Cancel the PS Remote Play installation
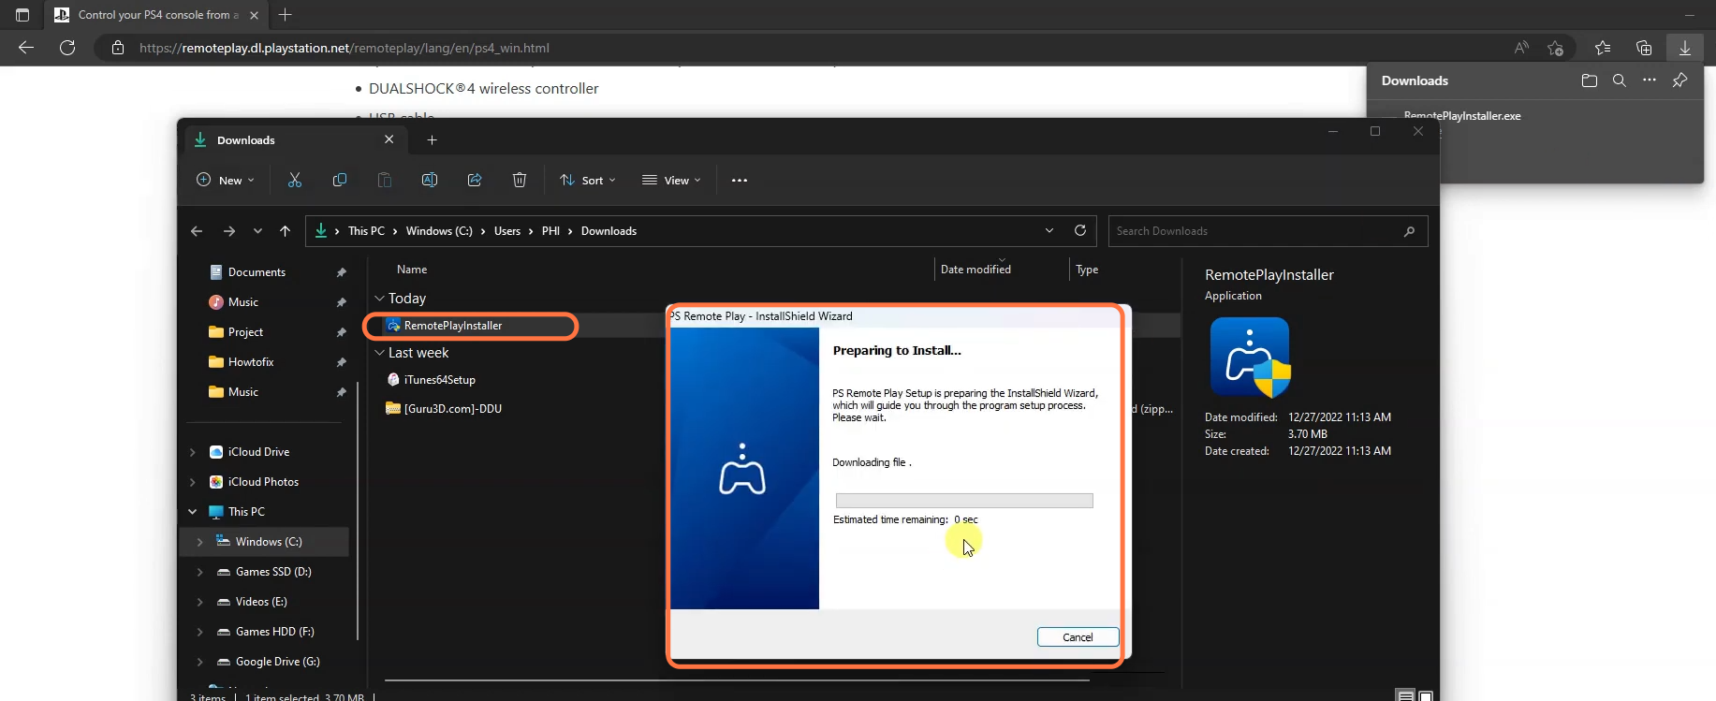Image resolution: width=1716 pixels, height=701 pixels. [x=1078, y=637]
